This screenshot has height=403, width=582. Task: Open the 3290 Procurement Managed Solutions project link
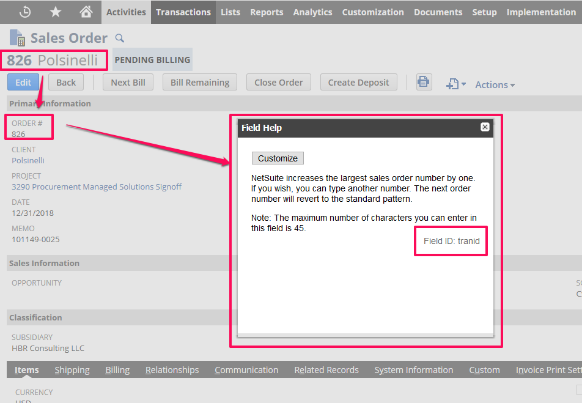coord(97,187)
